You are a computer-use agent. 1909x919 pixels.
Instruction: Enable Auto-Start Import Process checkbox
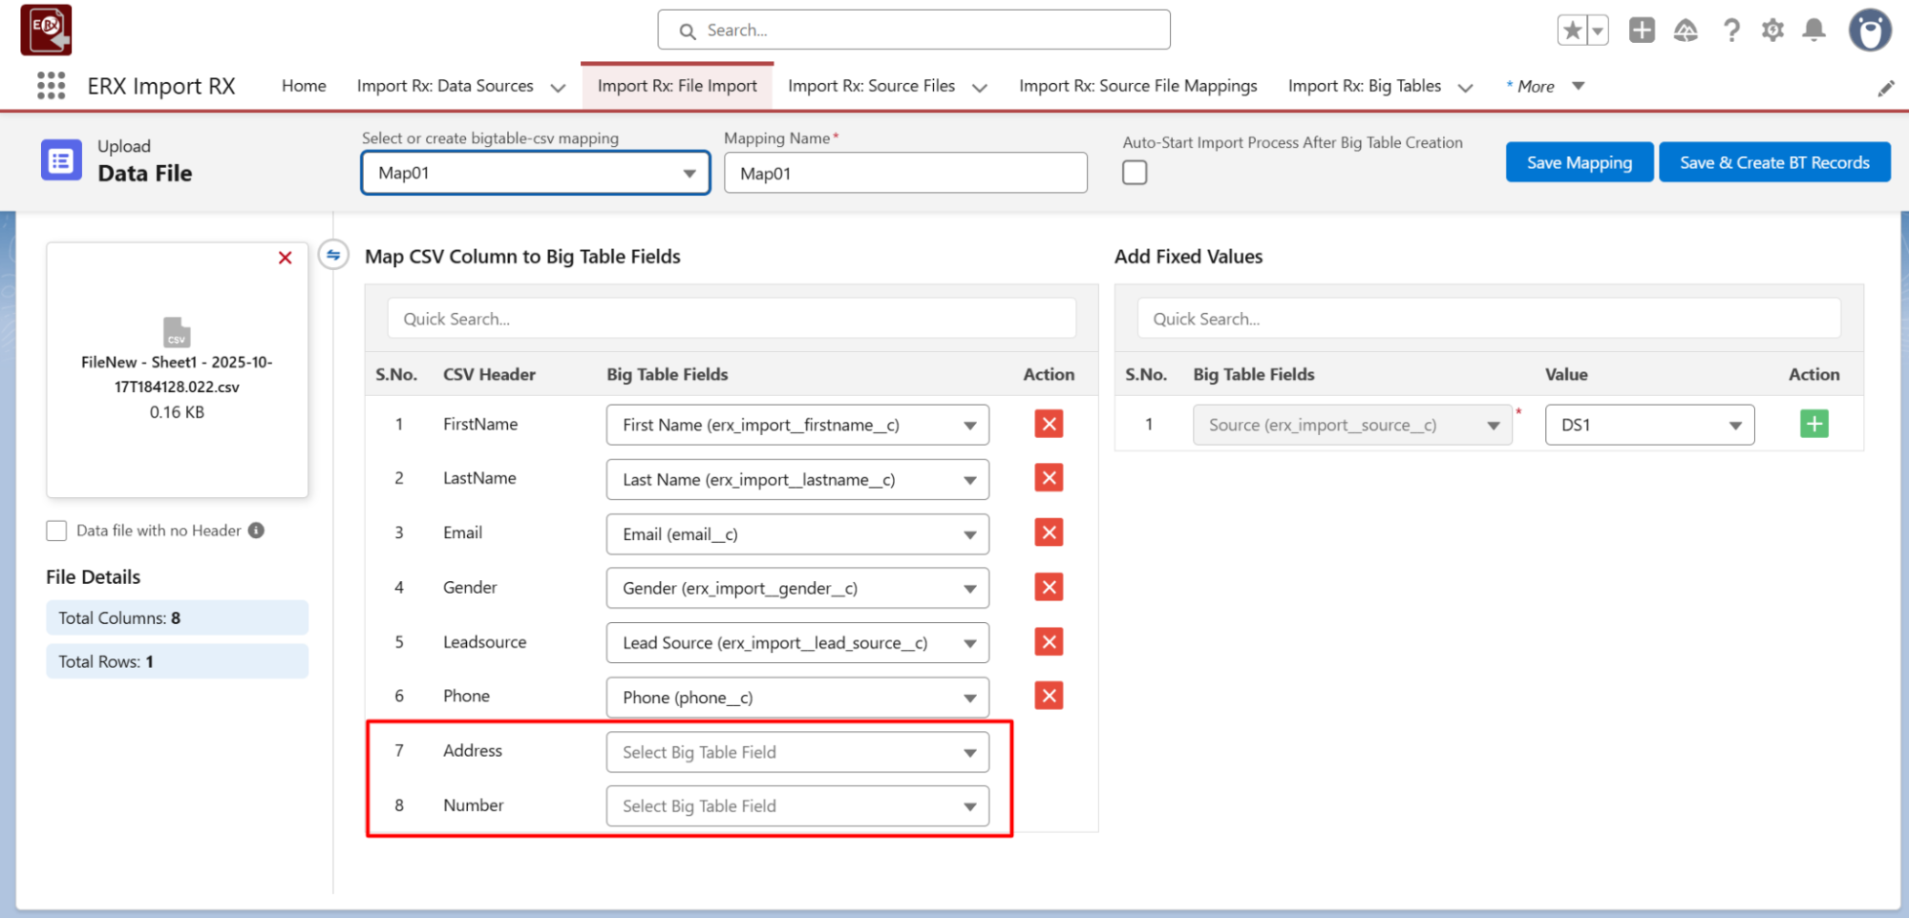pos(1135,173)
